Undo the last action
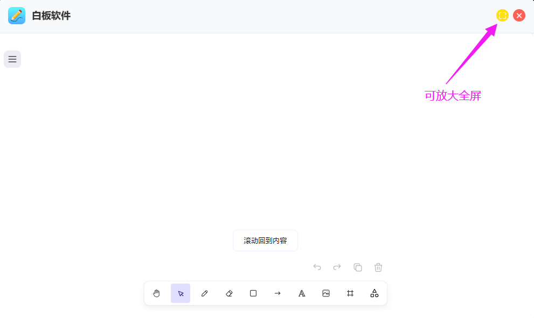 [x=317, y=267]
